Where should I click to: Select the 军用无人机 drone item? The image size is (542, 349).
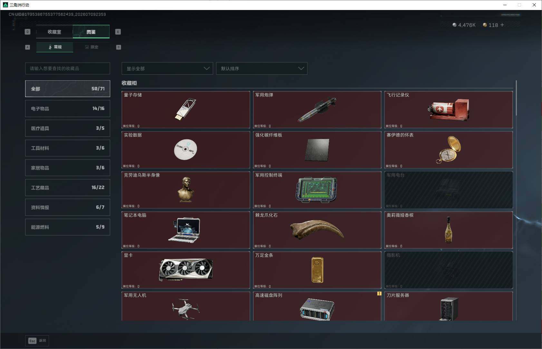(x=186, y=306)
